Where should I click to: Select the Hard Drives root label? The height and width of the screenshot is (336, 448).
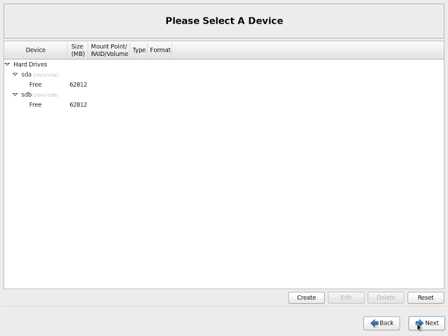pos(30,64)
